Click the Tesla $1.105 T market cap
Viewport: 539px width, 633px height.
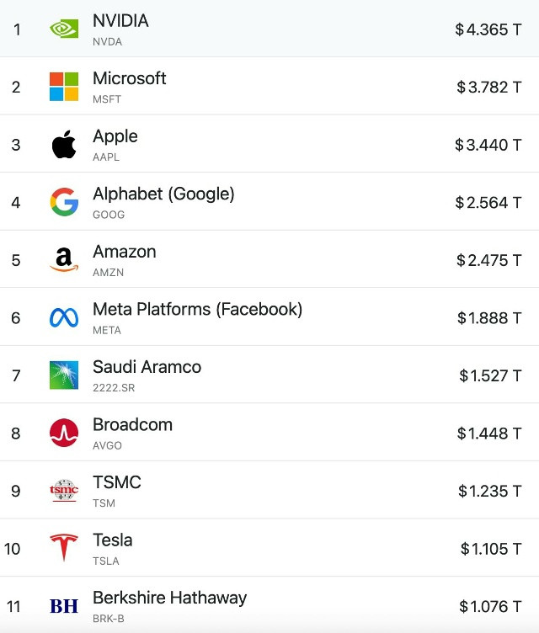point(491,549)
